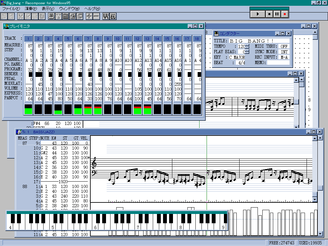Screen dimensions: 328x246
Task: Decrease tempo with the down stepper arrow
Action: tap(247, 47)
